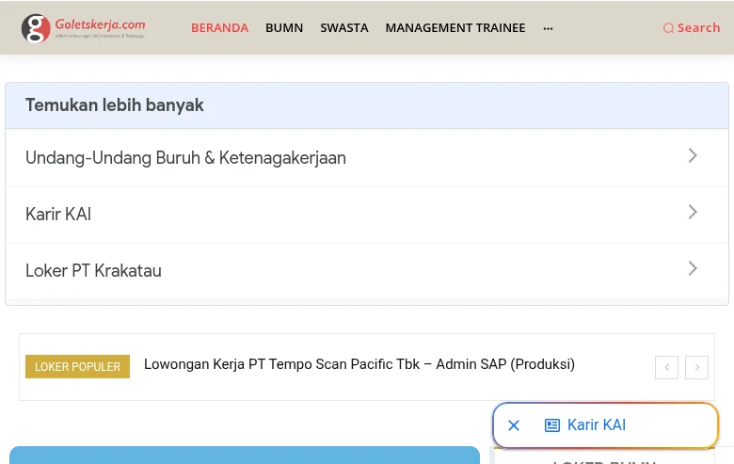The width and height of the screenshot is (734, 464).
Task: Click the Search text link
Action: point(698,28)
